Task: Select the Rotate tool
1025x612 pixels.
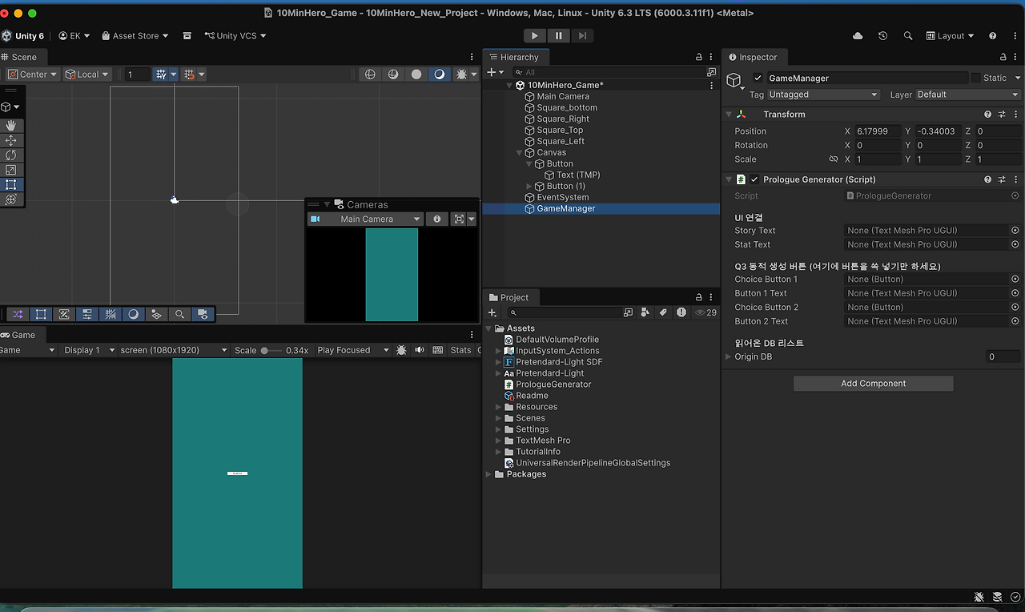Action: (12, 155)
